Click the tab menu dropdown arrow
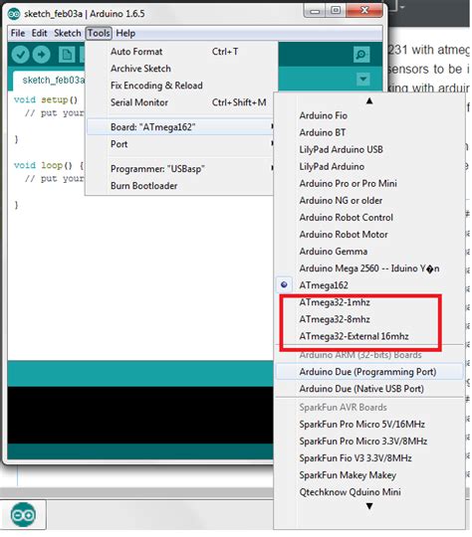 coord(362,80)
